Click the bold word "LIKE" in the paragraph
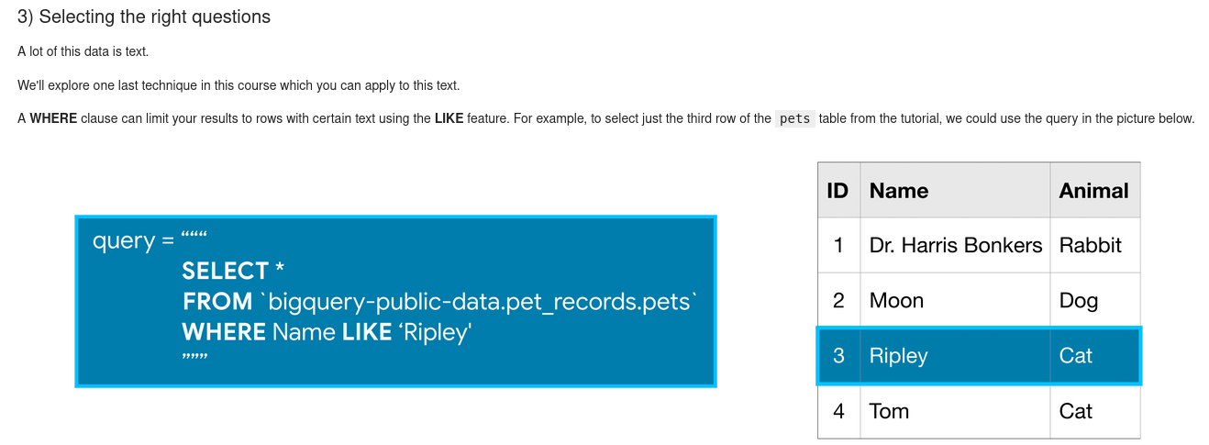This screenshot has height=445, width=1209. click(449, 118)
